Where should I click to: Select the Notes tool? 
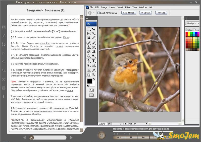[88, 70]
